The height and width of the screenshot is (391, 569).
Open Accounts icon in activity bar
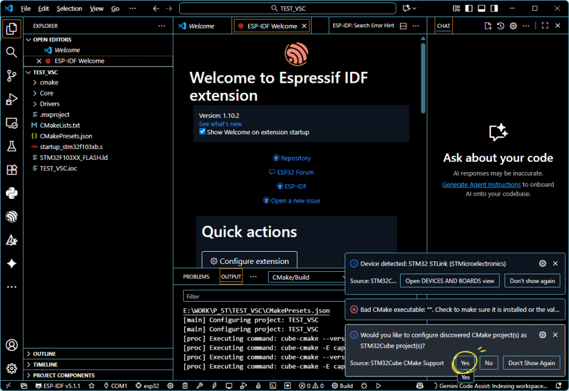click(12, 345)
